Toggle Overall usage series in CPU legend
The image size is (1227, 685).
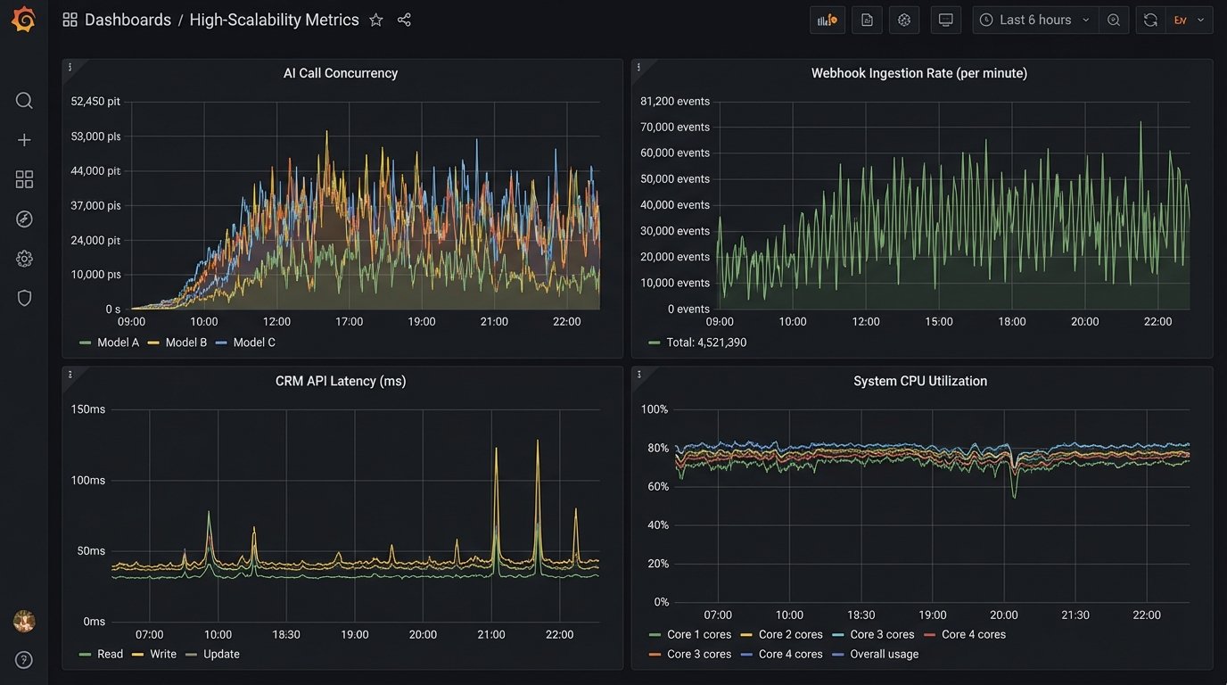point(884,654)
